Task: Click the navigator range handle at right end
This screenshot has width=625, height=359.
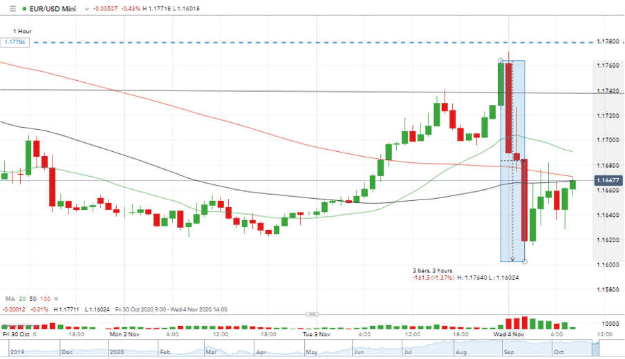Action: pyautogui.click(x=595, y=348)
